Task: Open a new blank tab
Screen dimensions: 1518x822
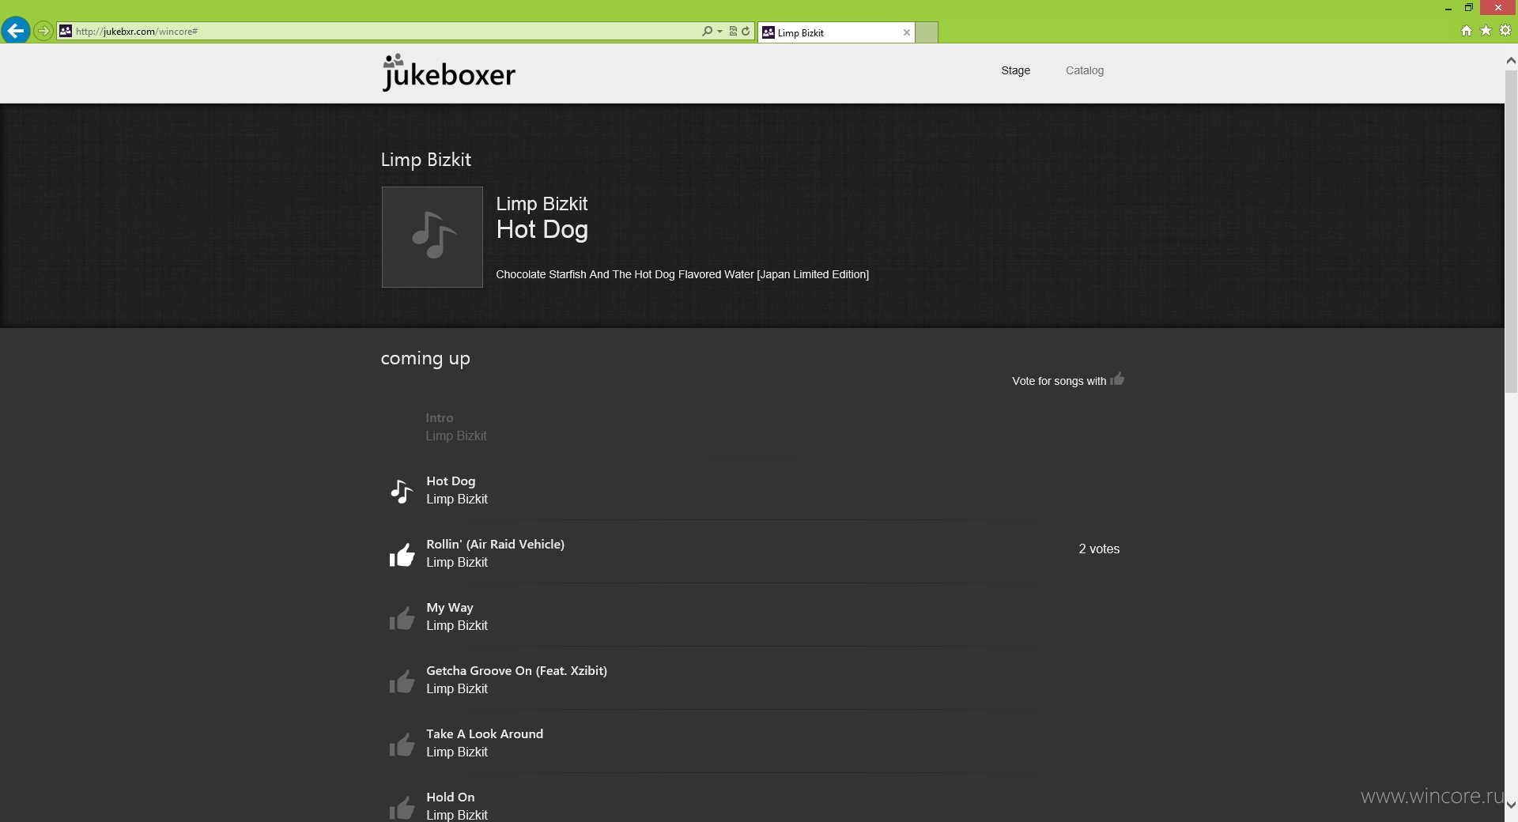Action: 927,32
